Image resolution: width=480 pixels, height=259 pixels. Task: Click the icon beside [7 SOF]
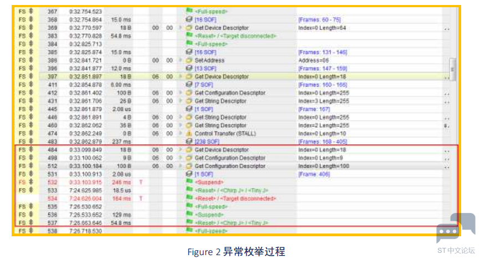189,84
